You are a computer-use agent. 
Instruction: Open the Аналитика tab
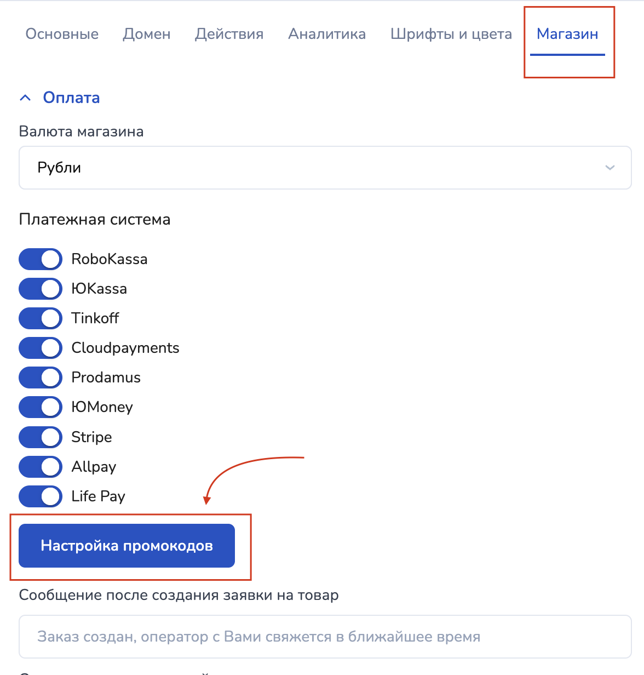327,34
